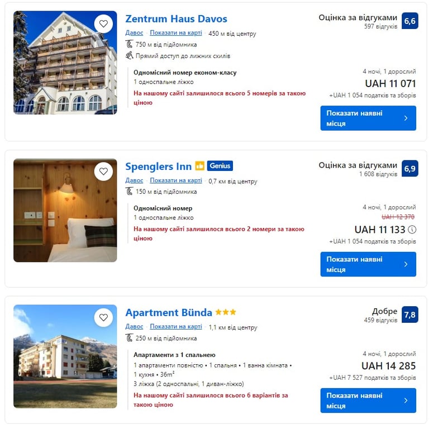The width and height of the screenshot is (438, 429).
Task: Open Apartment Bünda property title link
Action: point(169,312)
